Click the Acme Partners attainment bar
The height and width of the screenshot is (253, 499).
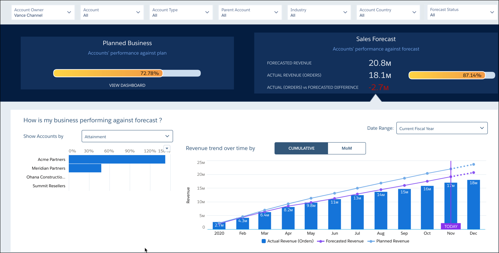pos(117,160)
